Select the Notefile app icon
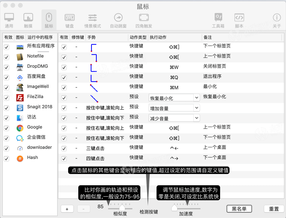Viewport: 286px width, 218px height. tap(20, 57)
